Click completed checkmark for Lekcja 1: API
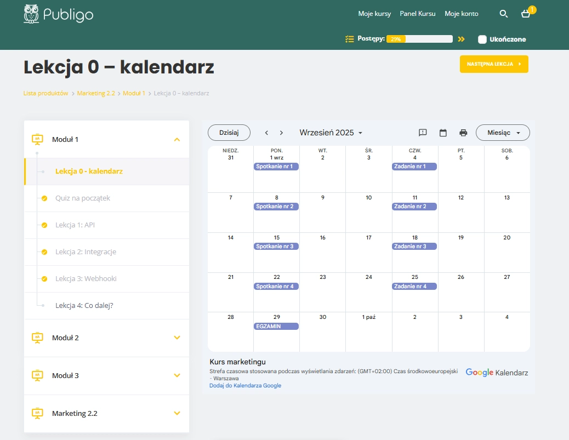This screenshot has height=440, width=569. (44, 225)
